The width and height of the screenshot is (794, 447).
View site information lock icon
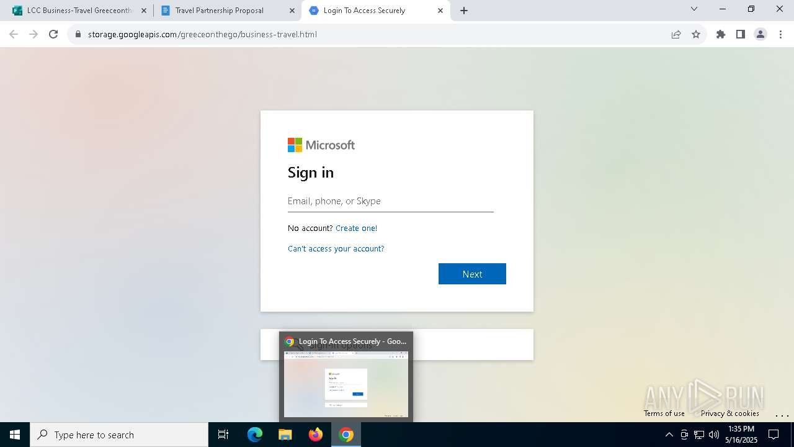click(78, 34)
